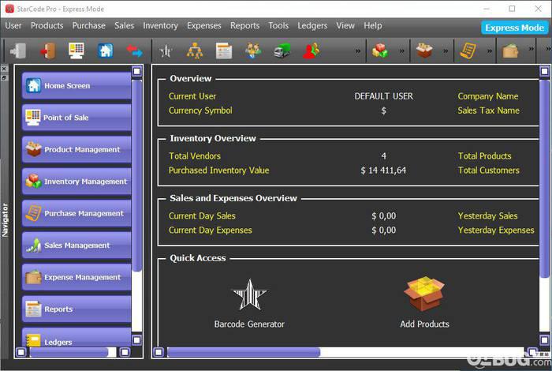
Task: Click the red and blue switch arrows icon
Action: point(135,51)
